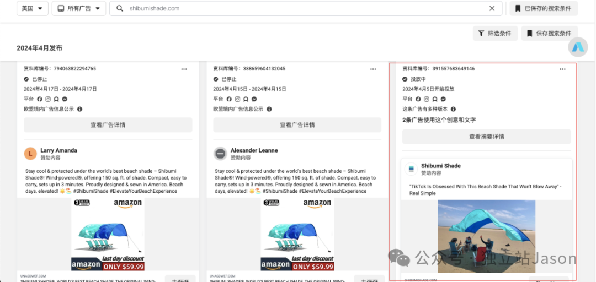Viewport: 596px width, 282px height.
Task: Click EU ad info icon on ad 794063822294765
Action: point(80,109)
